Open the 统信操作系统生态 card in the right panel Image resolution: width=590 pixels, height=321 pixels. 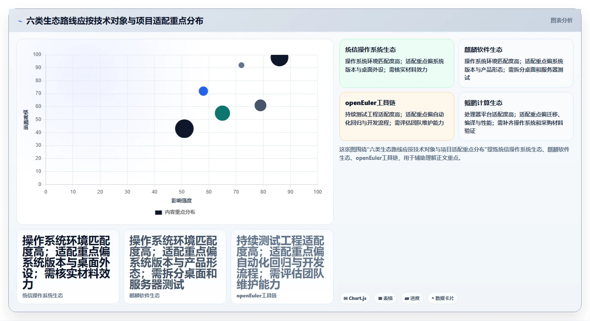(397, 63)
